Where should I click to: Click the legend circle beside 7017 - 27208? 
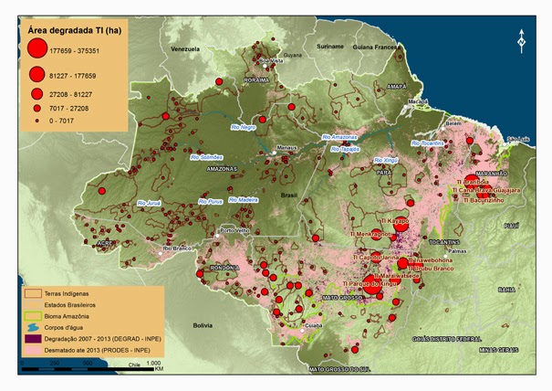(x=37, y=108)
